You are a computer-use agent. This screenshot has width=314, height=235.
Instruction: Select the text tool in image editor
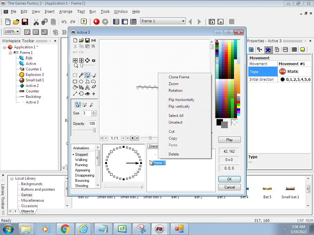click(87, 87)
